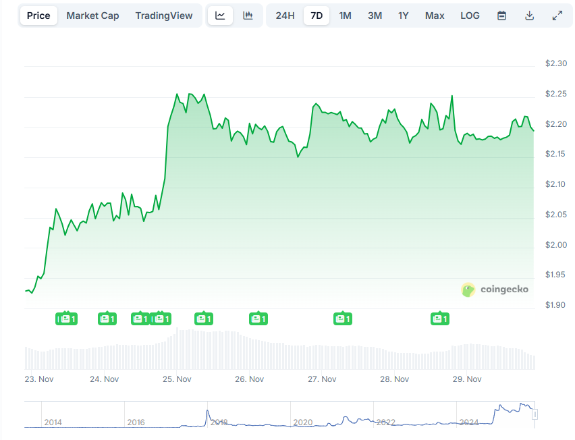Screen dimensions: 575x440
Task: Select the Price tab
Action: pyautogui.click(x=38, y=15)
